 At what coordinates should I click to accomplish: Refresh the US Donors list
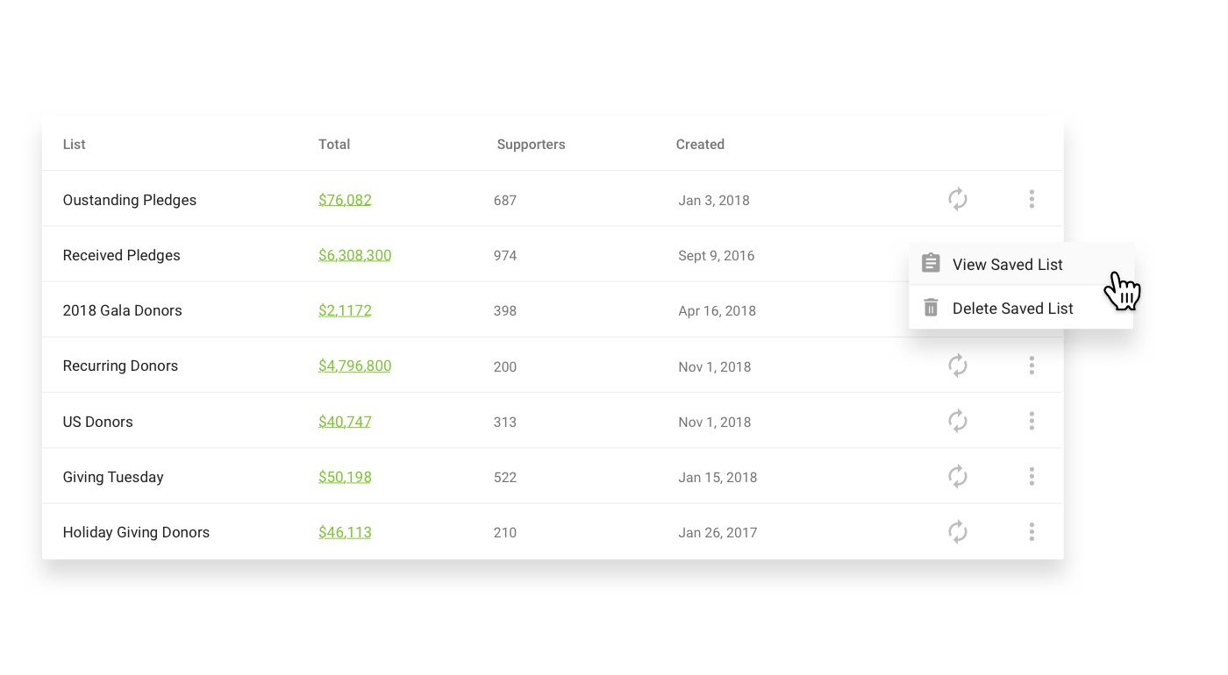pos(958,421)
